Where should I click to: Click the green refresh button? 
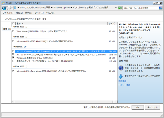pos(120,8)
